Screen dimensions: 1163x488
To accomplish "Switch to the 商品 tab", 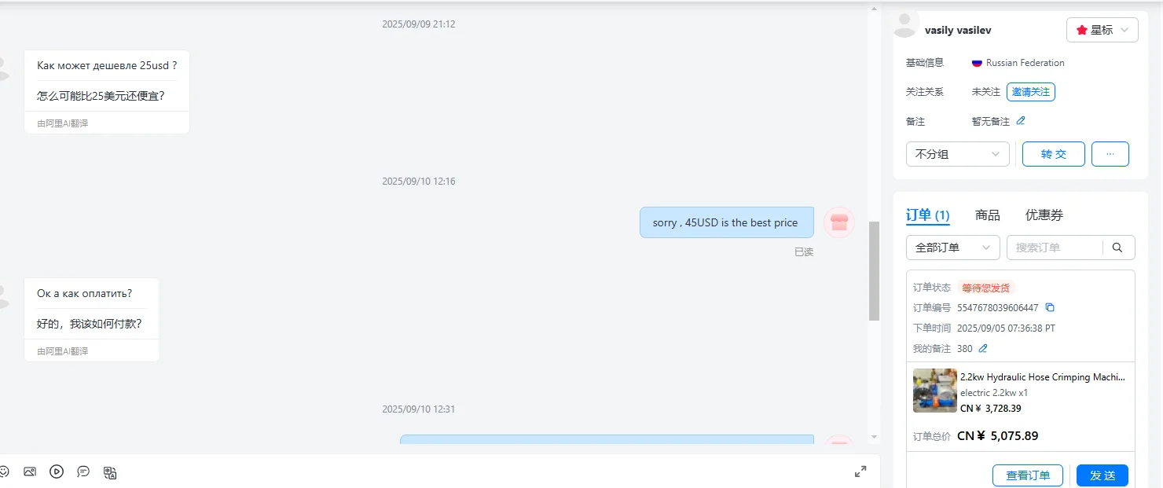I will click(987, 215).
